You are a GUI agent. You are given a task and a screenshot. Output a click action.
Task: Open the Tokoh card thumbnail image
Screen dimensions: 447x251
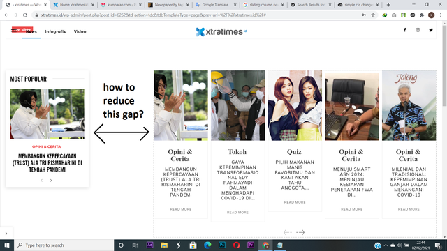coord(237,105)
